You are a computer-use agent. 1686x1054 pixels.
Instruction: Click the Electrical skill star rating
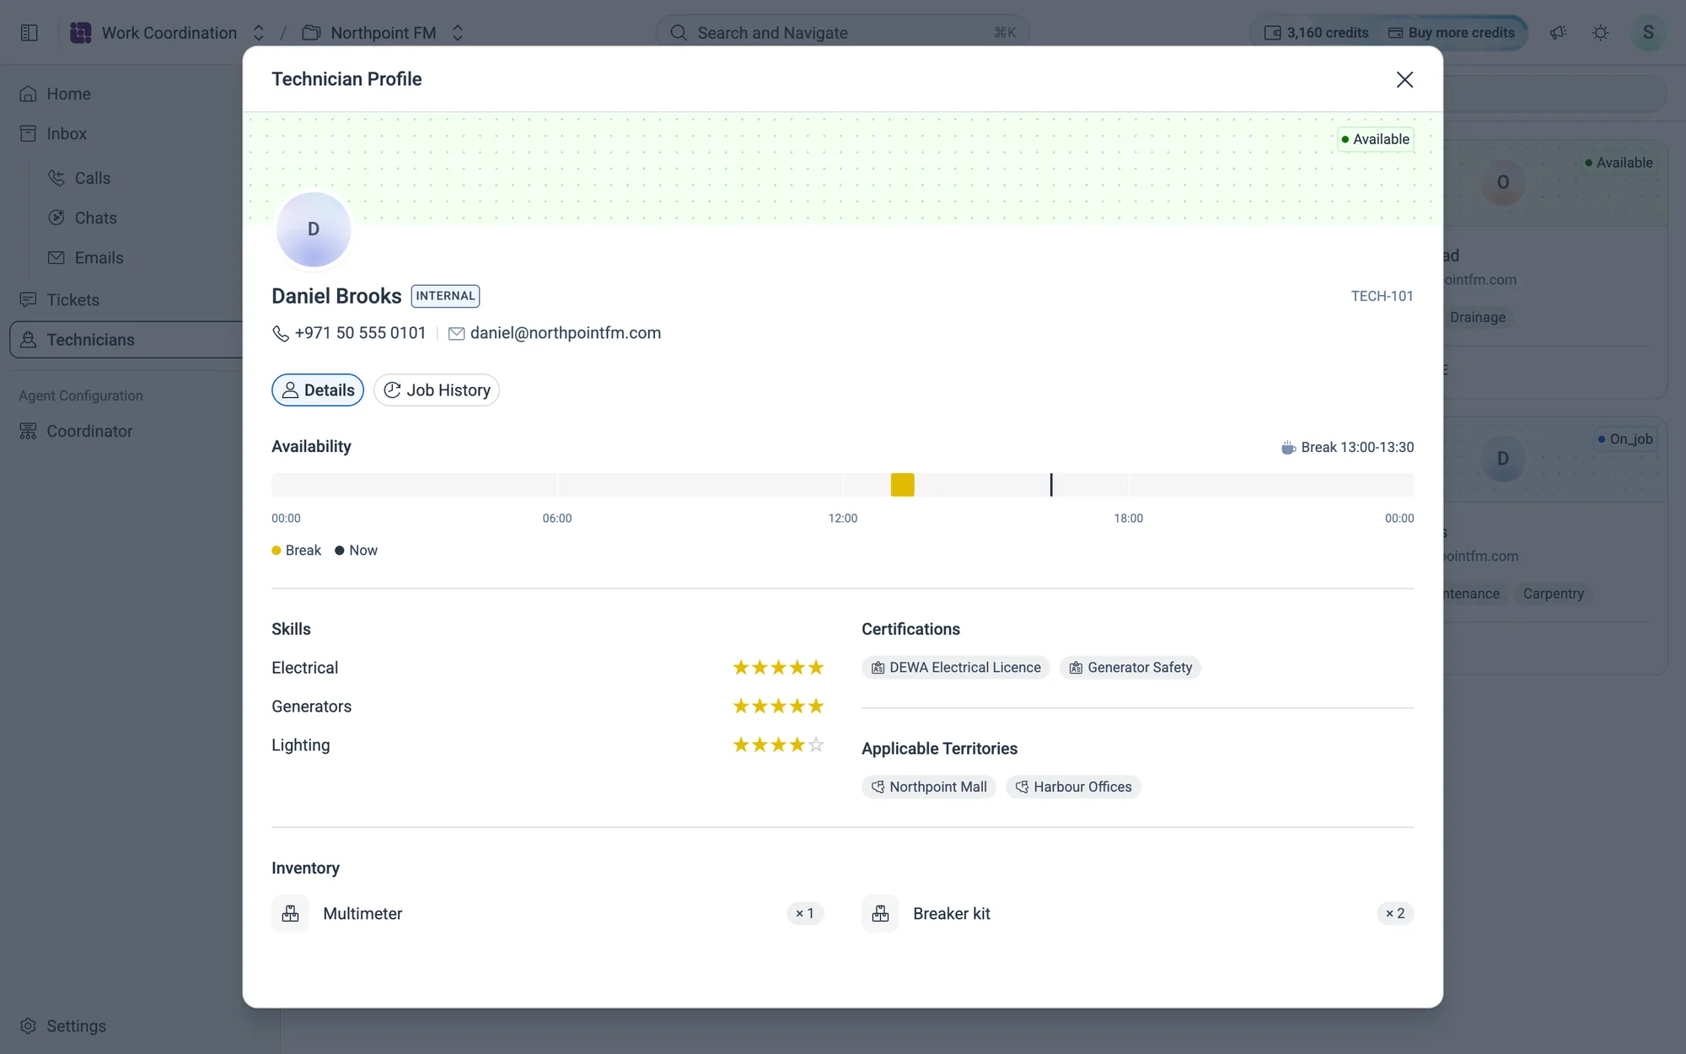pyautogui.click(x=778, y=668)
